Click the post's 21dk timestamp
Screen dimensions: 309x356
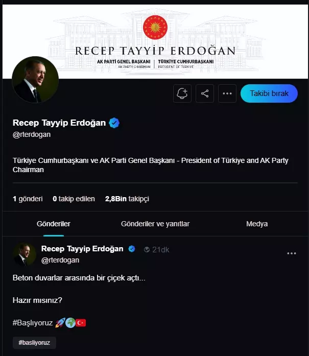point(161,249)
